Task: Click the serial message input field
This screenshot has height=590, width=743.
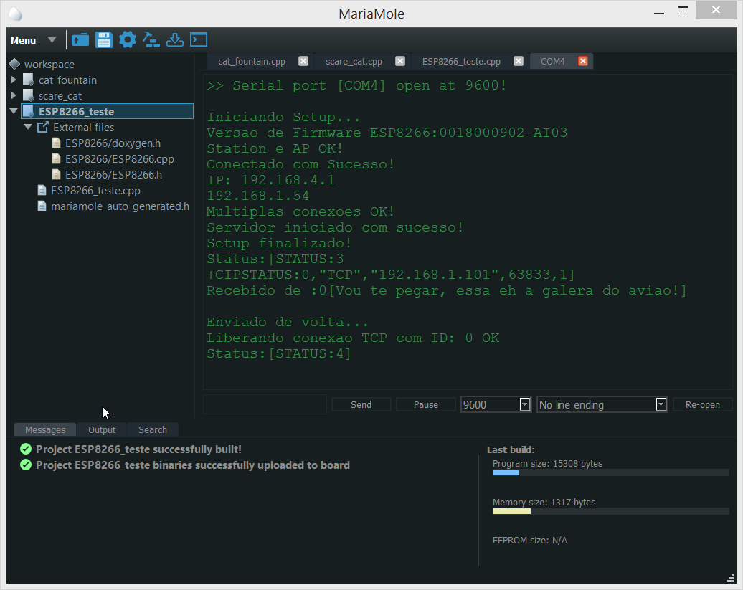Action: (x=265, y=405)
